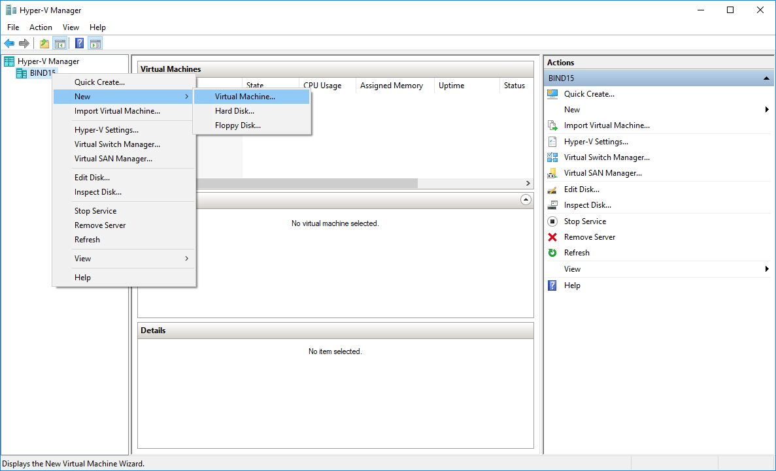Click Stop Service in the context menu
This screenshot has height=471, width=776.
94,210
